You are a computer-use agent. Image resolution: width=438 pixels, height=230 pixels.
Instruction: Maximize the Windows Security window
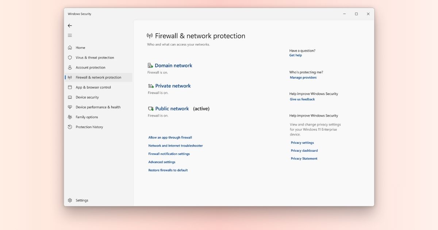click(356, 14)
